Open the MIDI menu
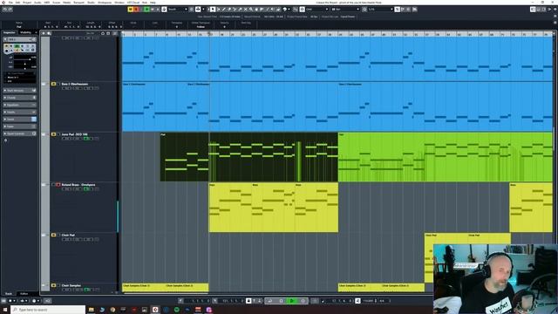This screenshot has width=558, height=314. click(46, 2)
